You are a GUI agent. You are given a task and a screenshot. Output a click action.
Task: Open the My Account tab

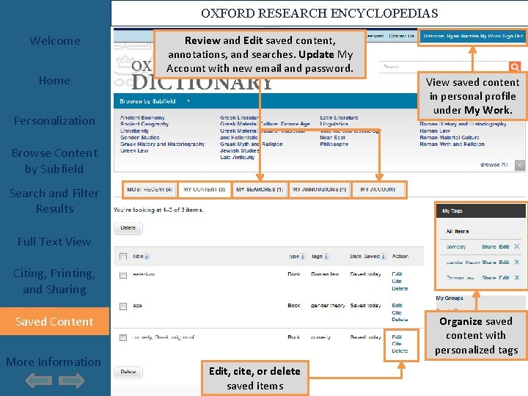pos(378,190)
